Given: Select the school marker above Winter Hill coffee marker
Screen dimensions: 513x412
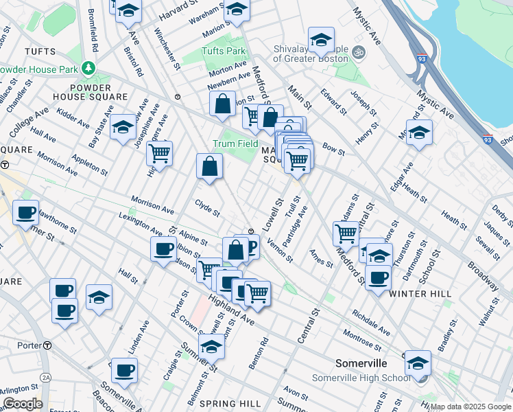Looking at the screenshot, I should point(379,255).
